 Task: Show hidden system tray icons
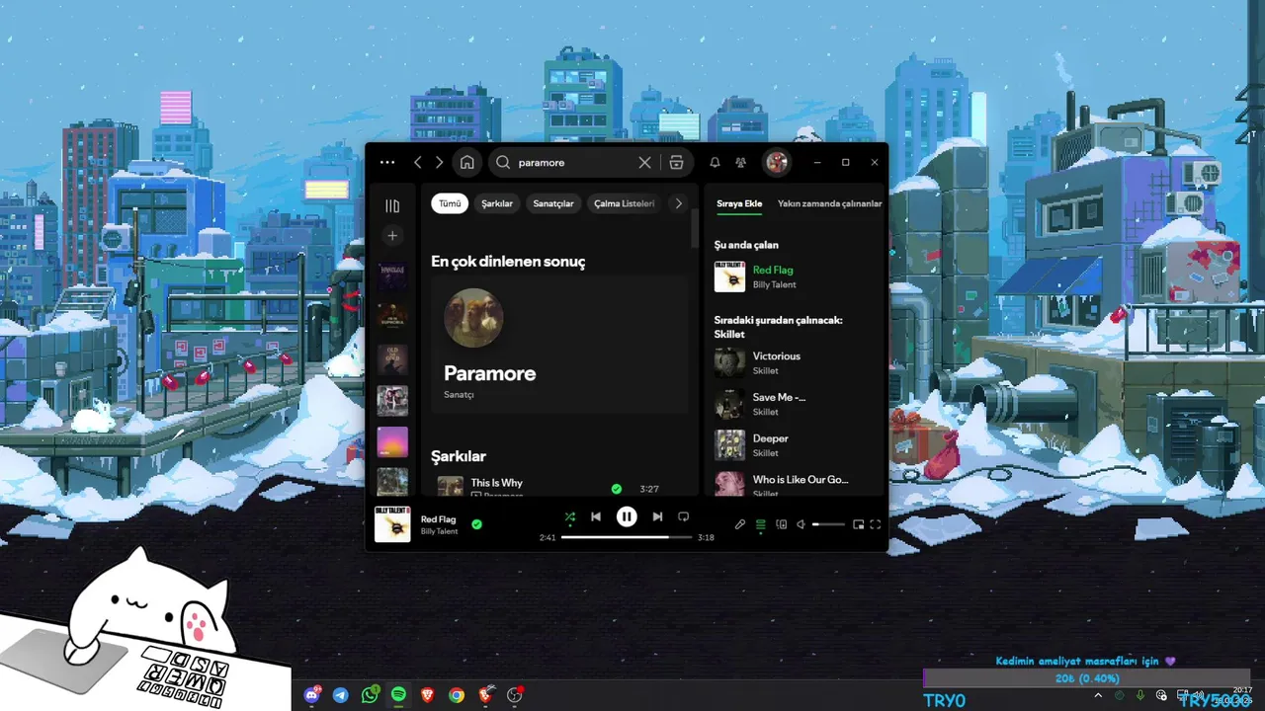(1099, 695)
